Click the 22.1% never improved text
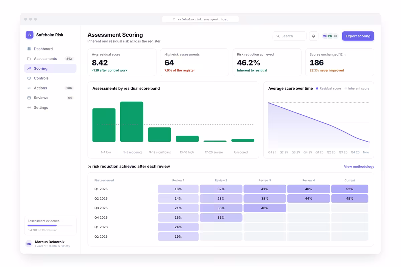 [327, 70]
